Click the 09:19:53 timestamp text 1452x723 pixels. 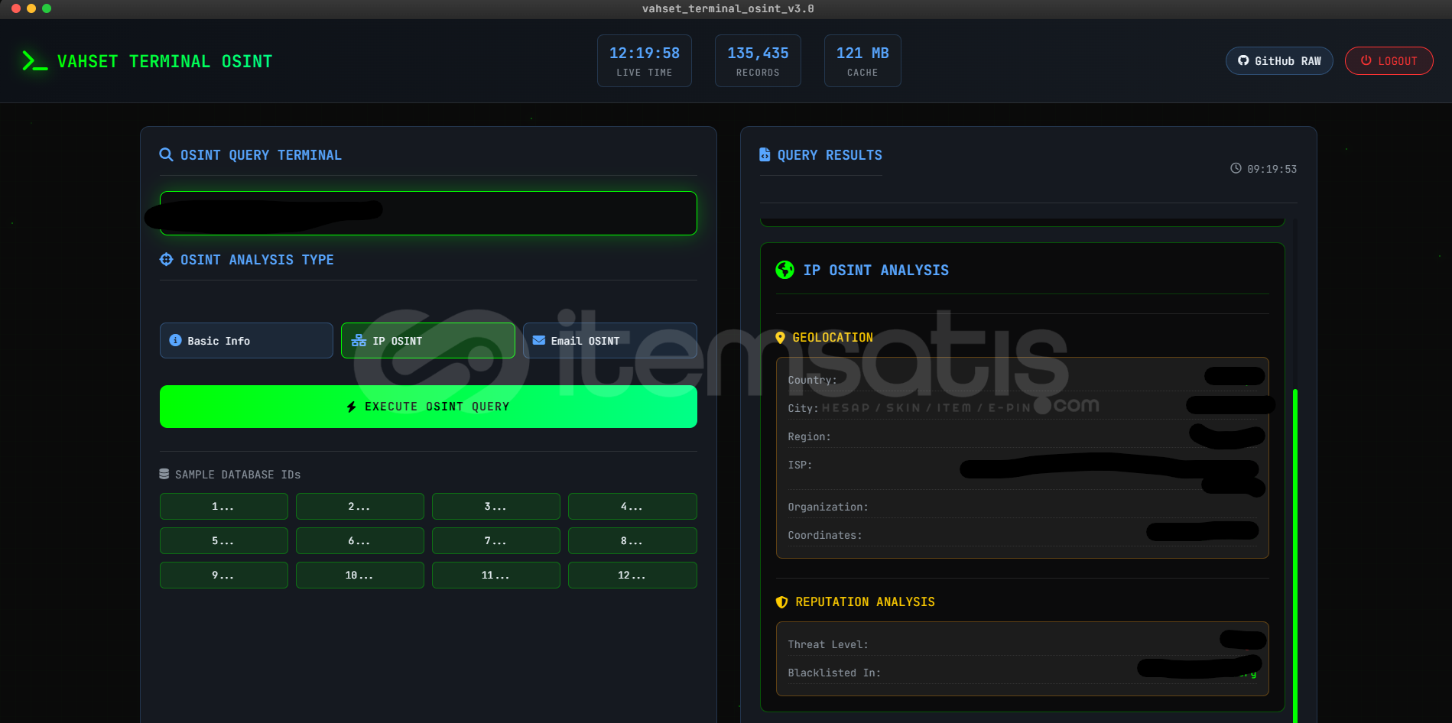(1272, 169)
